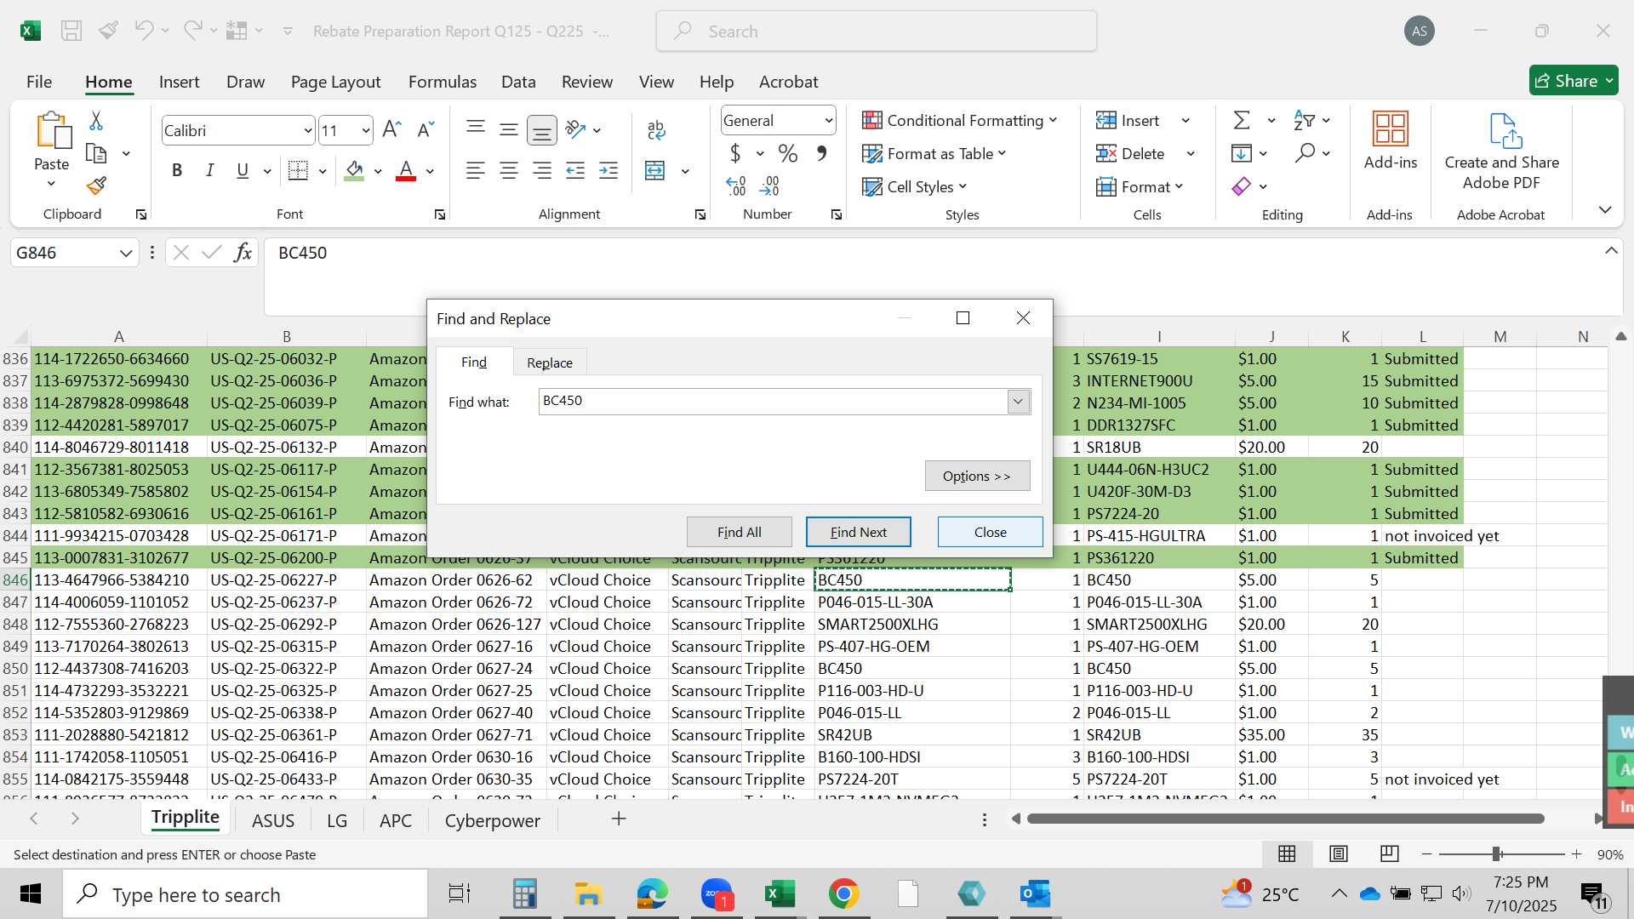Toggle Italic formatting

click(x=209, y=170)
